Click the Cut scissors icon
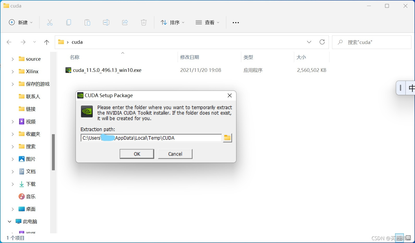The image size is (415, 243). pos(50,23)
